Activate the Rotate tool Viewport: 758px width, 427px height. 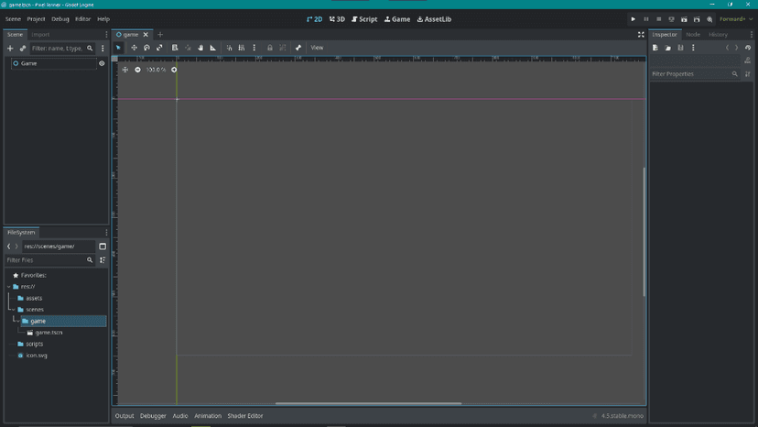tap(146, 48)
